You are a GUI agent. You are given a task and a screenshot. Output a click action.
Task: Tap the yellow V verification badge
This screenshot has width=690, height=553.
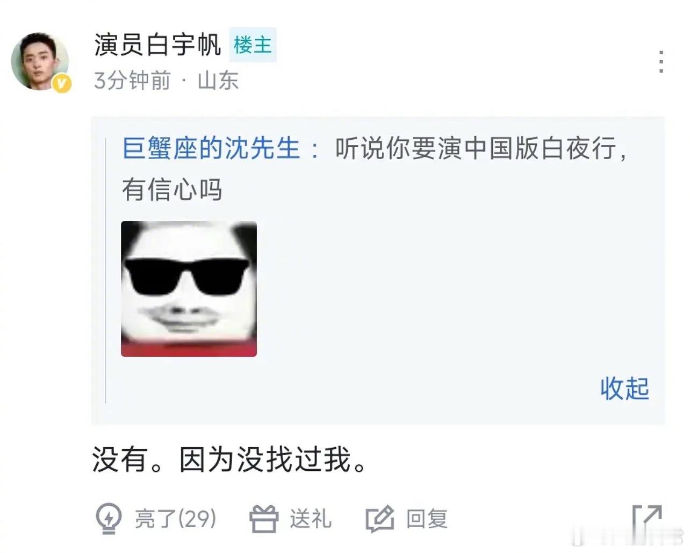(x=62, y=83)
